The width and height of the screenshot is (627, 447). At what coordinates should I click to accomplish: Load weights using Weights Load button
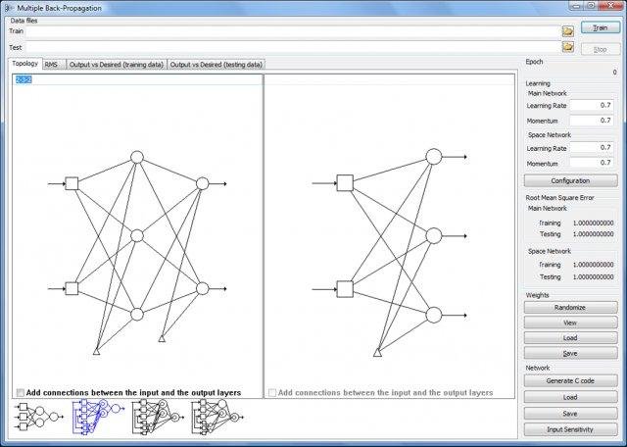(x=570, y=338)
